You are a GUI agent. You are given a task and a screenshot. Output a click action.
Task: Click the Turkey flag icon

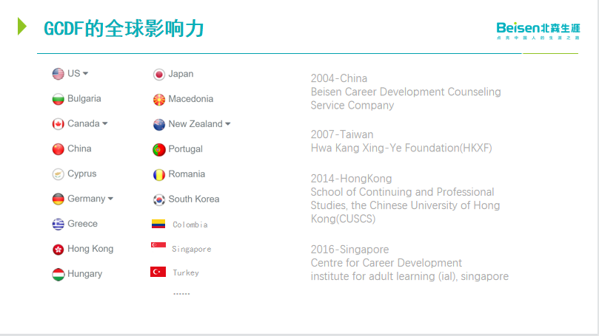(158, 272)
